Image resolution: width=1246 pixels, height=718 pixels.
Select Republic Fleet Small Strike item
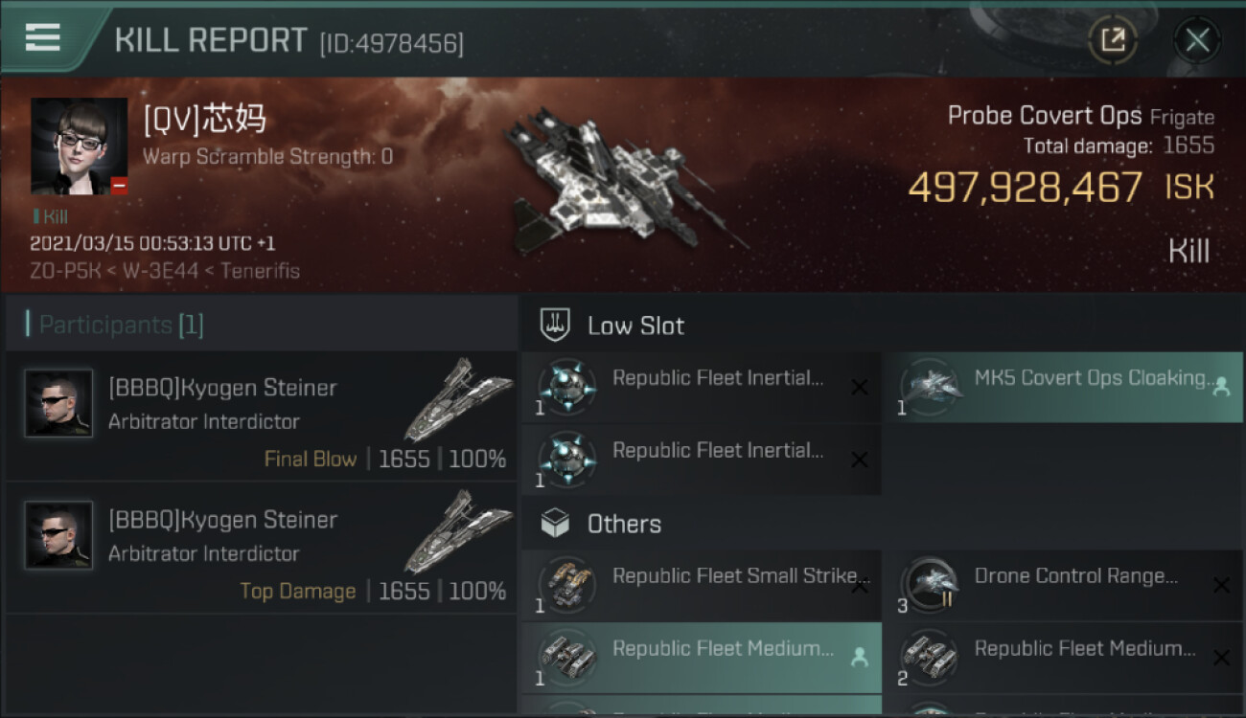(701, 585)
